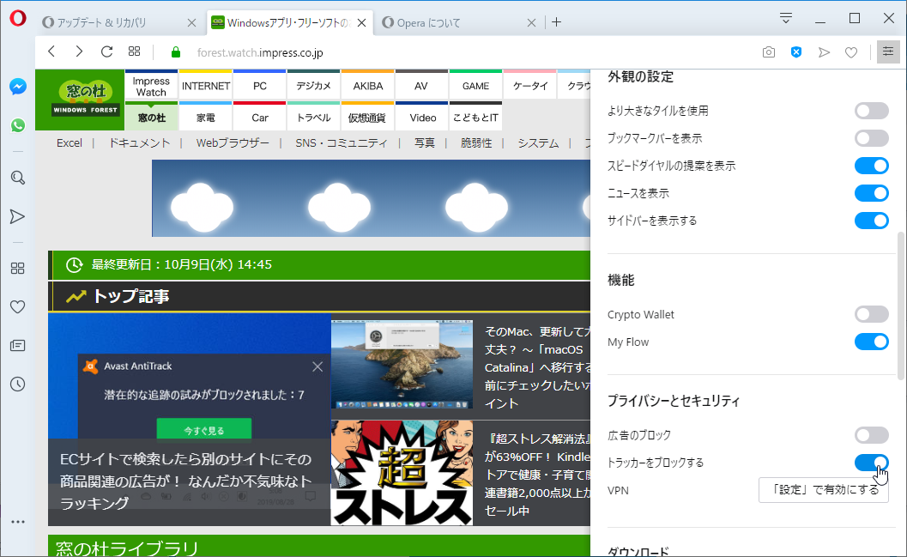The width and height of the screenshot is (907, 557).
Task: Go back to the previous page
Action: [x=51, y=51]
